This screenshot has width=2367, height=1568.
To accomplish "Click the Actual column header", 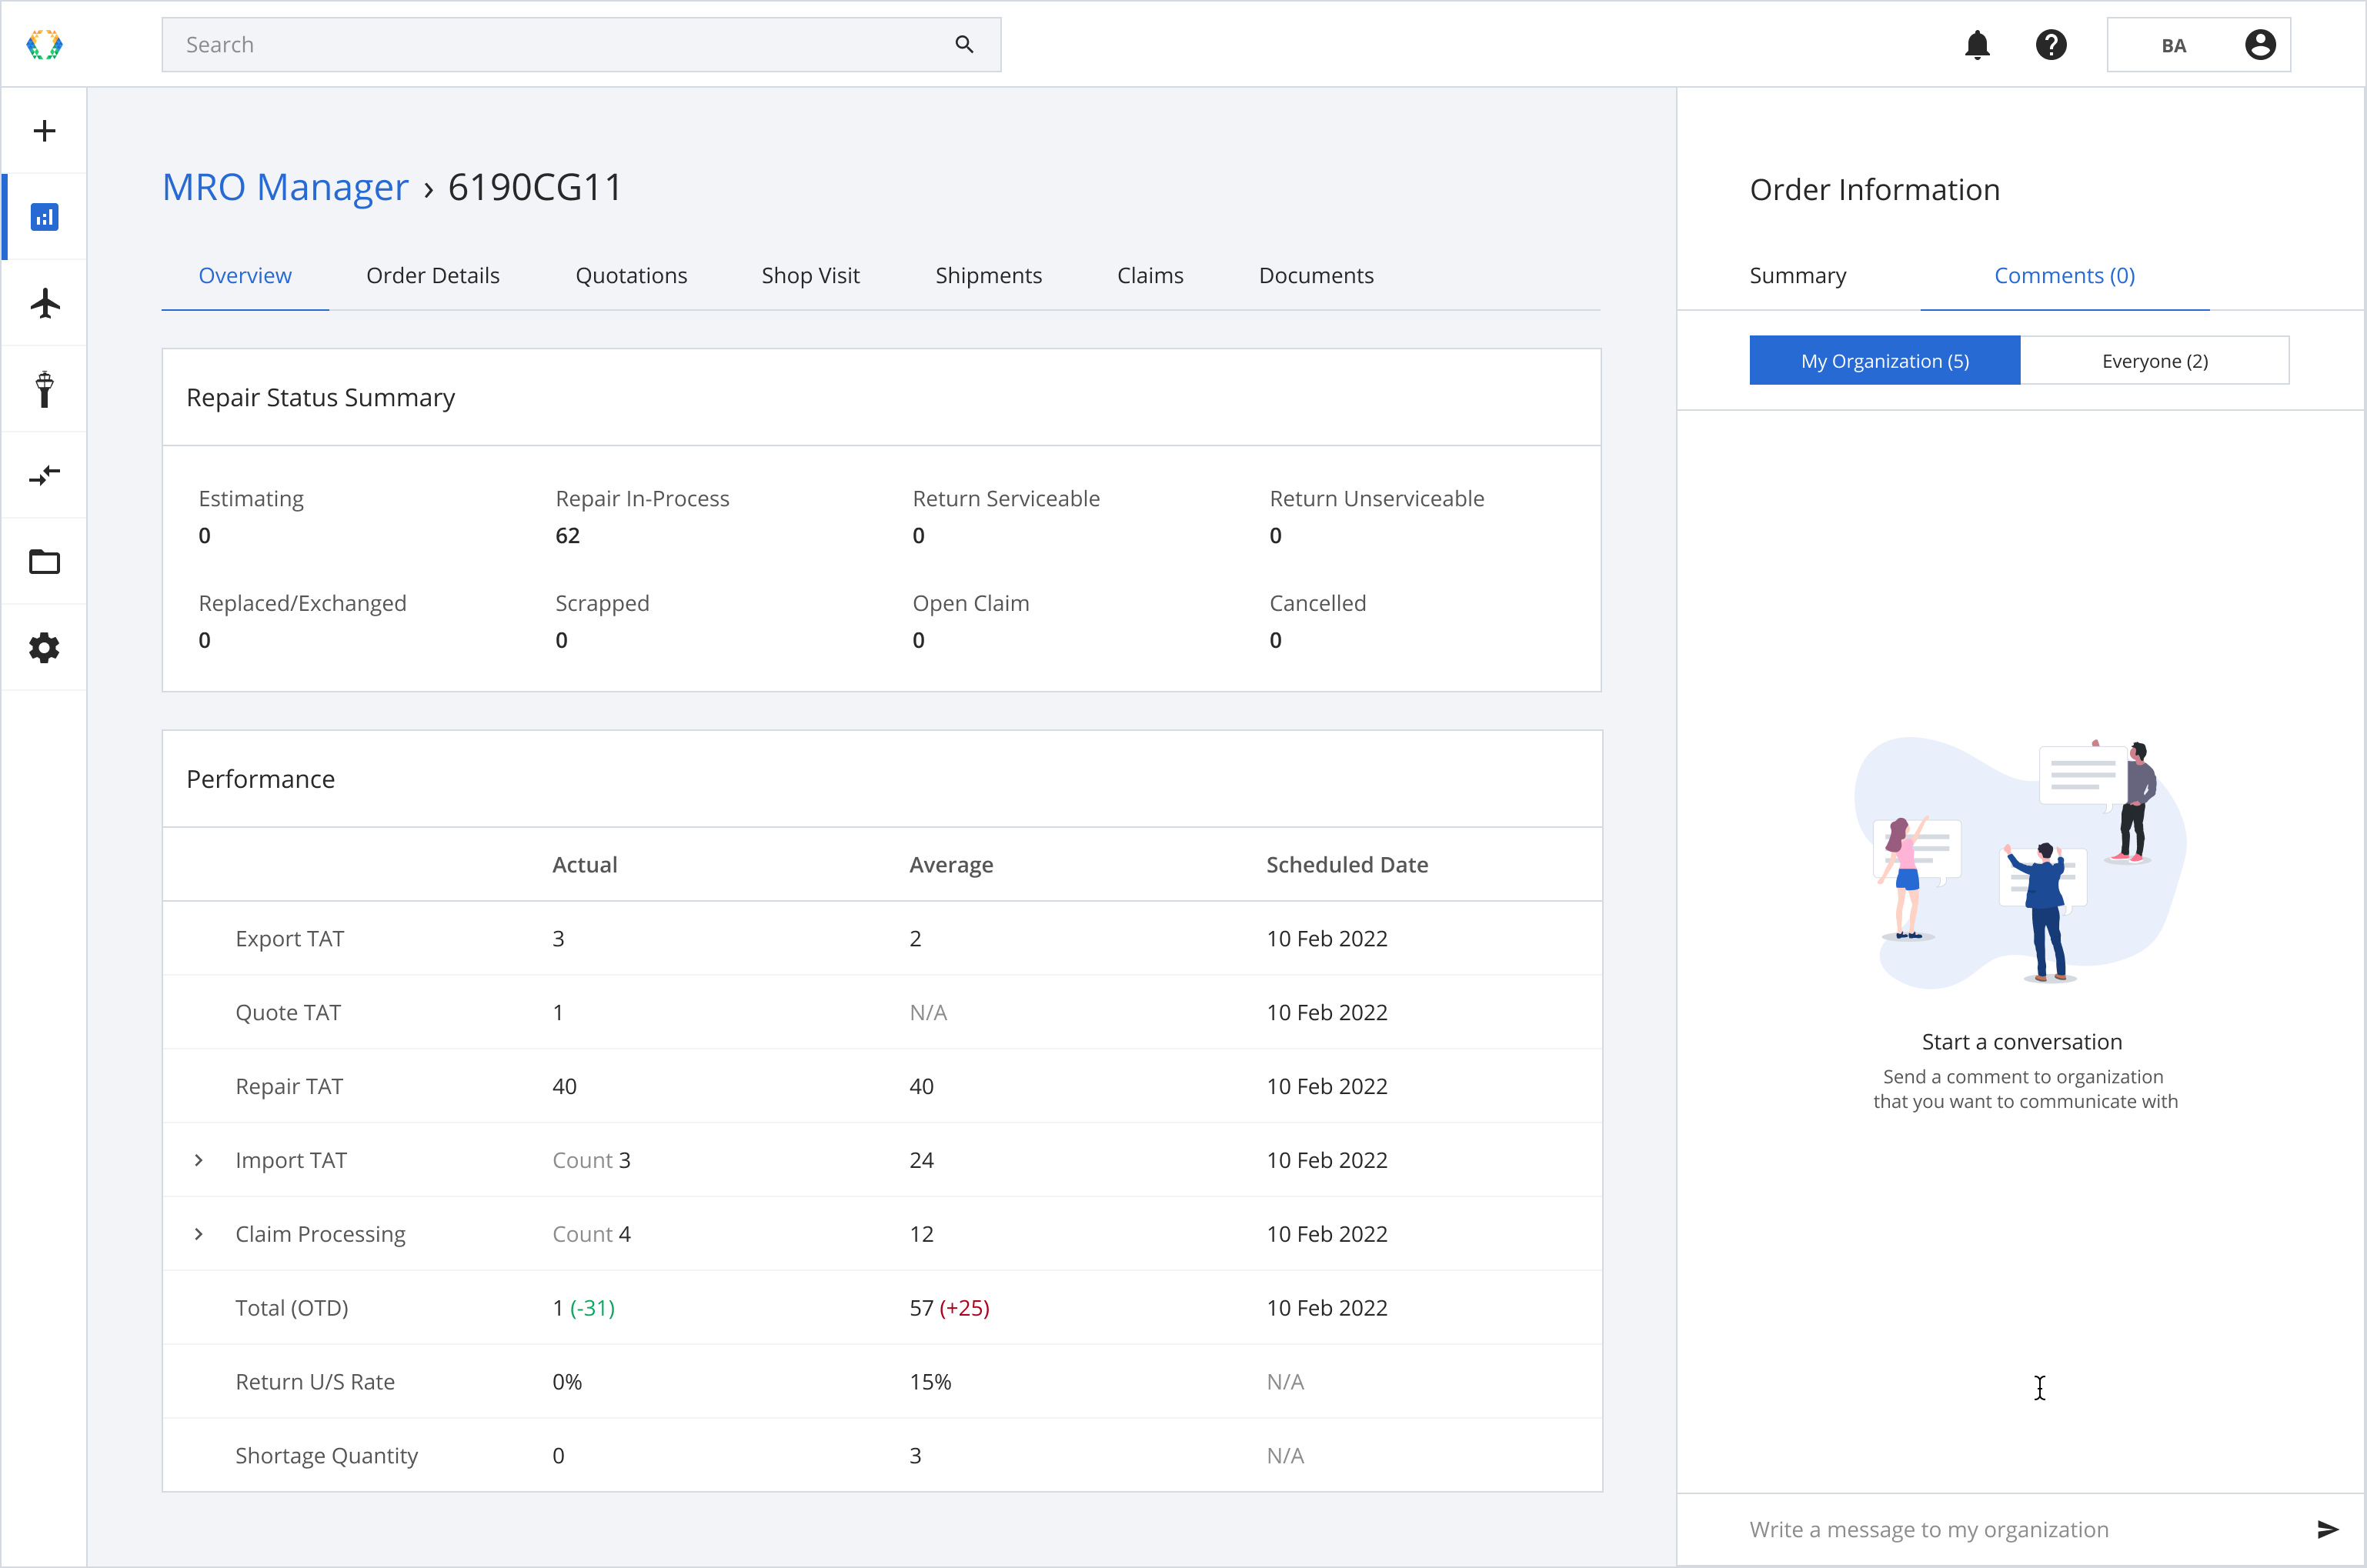I will pyautogui.click(x=584, y=865).
